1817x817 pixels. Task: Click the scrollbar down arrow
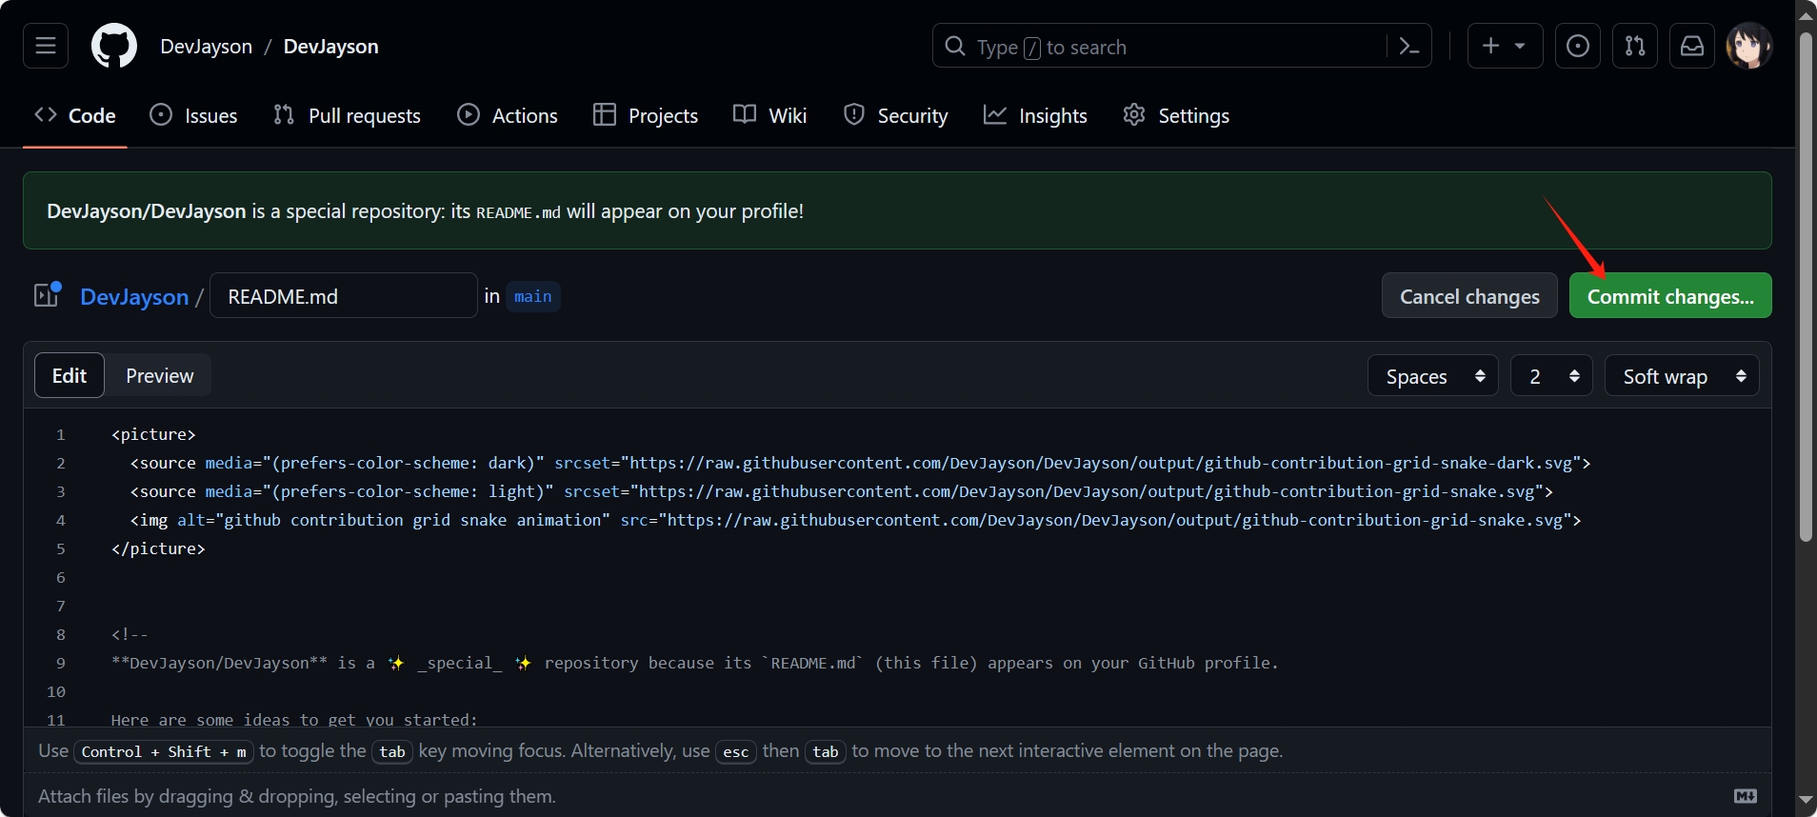pos(1806,800)
